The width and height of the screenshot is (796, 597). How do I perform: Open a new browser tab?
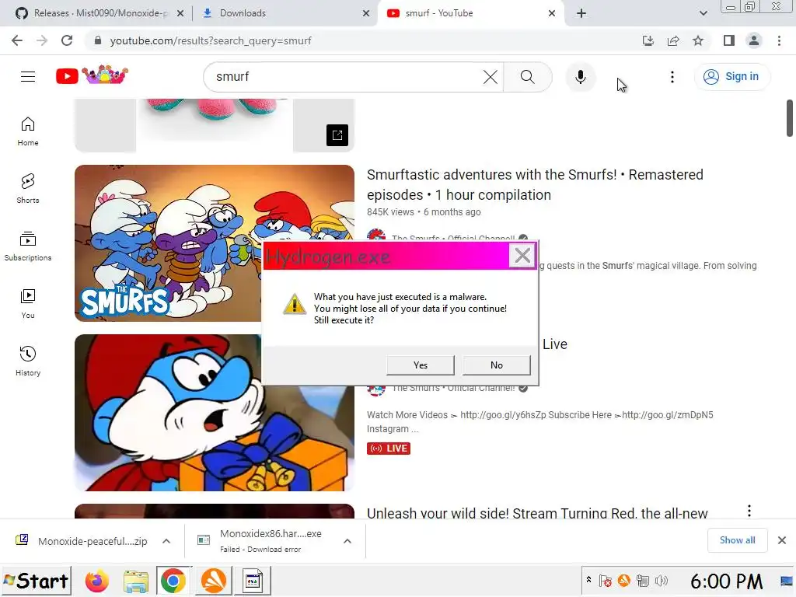point(581,13)
